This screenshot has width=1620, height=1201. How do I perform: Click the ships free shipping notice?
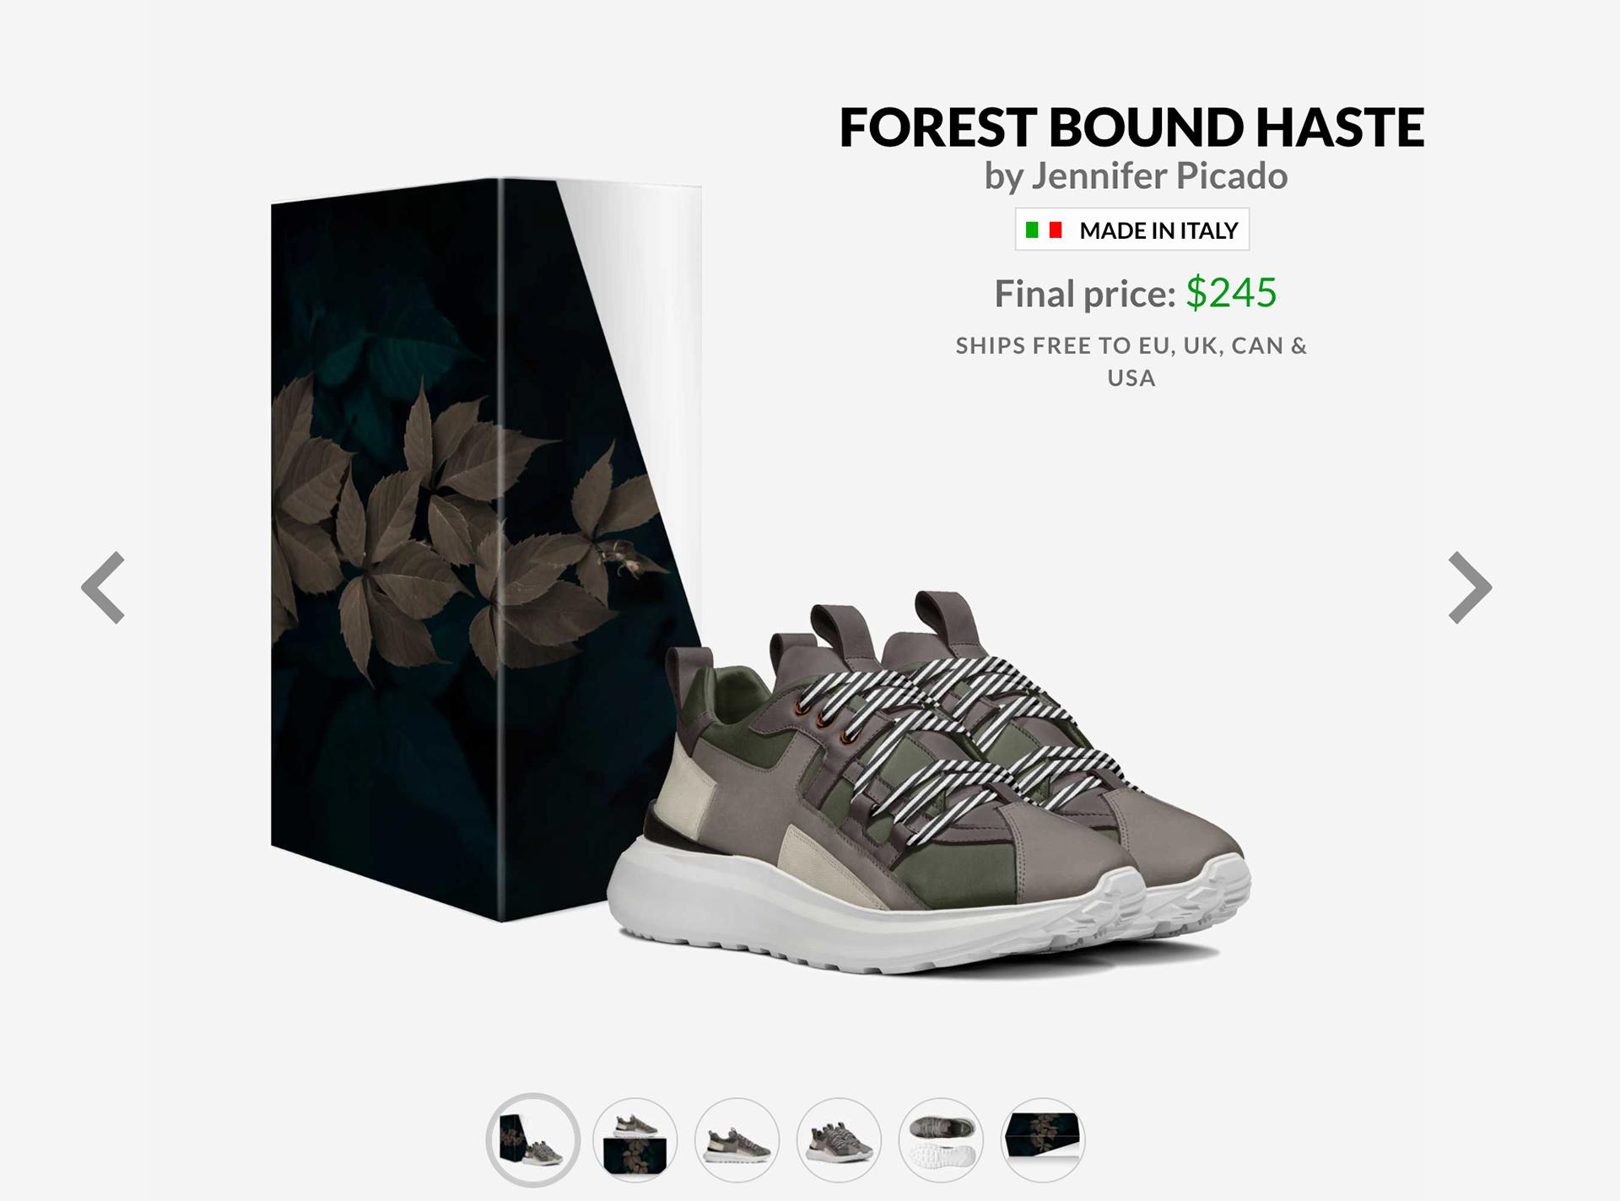point(1131,361)
